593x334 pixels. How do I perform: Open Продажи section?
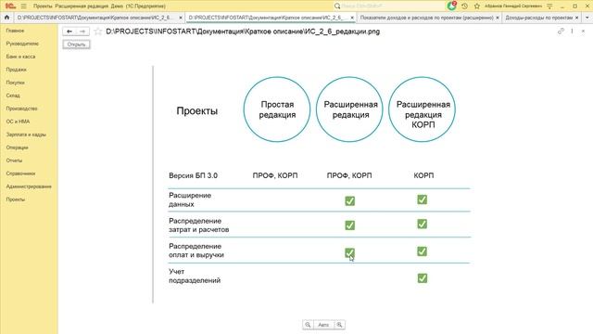(x=17, y=70)
